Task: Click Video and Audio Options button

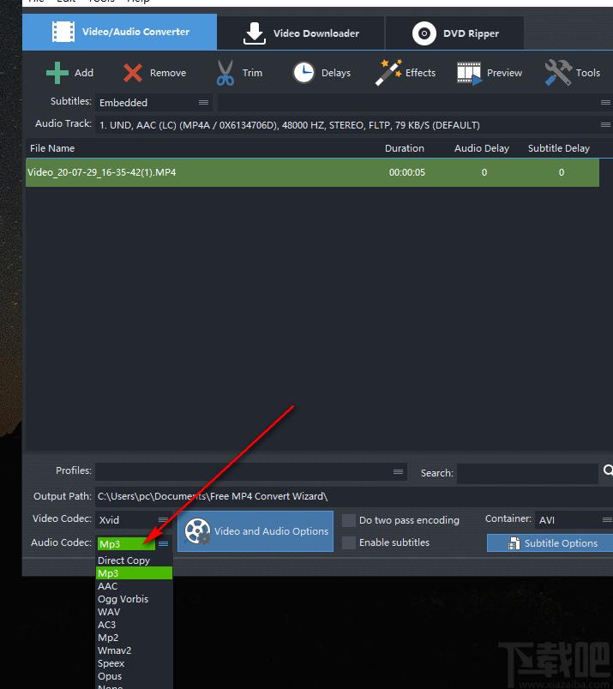Action: pos(255,531)
